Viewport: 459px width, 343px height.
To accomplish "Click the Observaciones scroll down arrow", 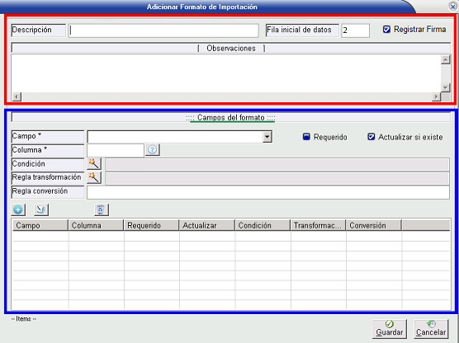I will tap(445, 87).
